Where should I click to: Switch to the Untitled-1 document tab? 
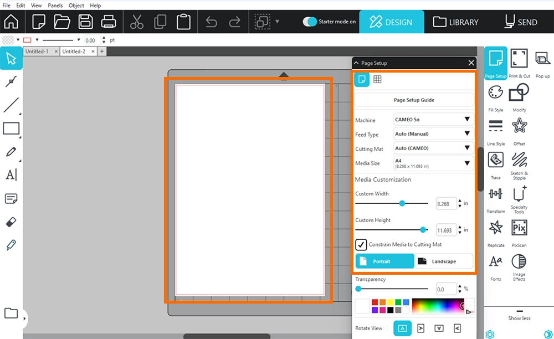[x=36, y=52]
